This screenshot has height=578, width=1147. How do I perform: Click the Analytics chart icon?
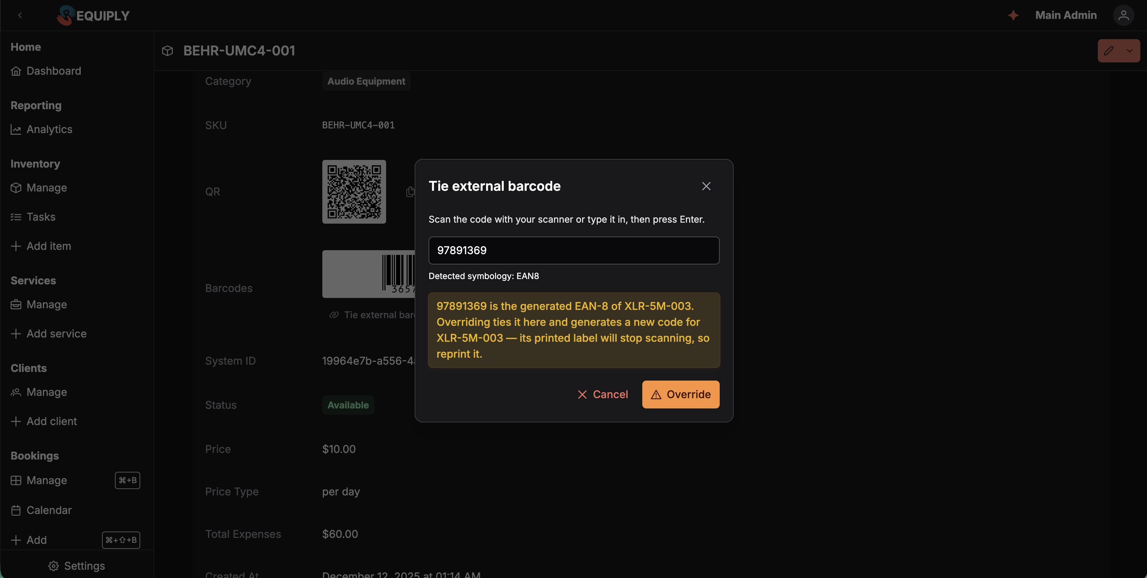click(x=16, y=129)
